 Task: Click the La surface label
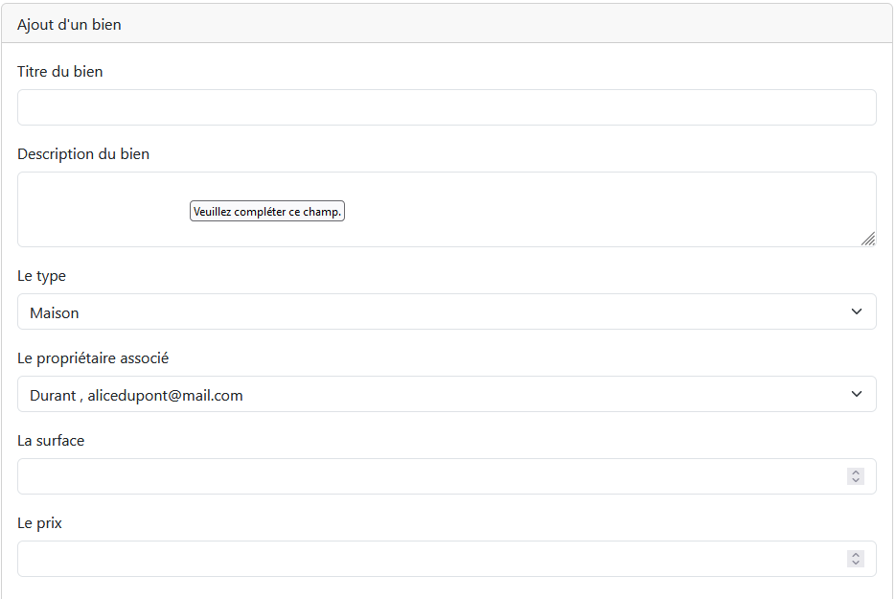(x=51, y=441)
